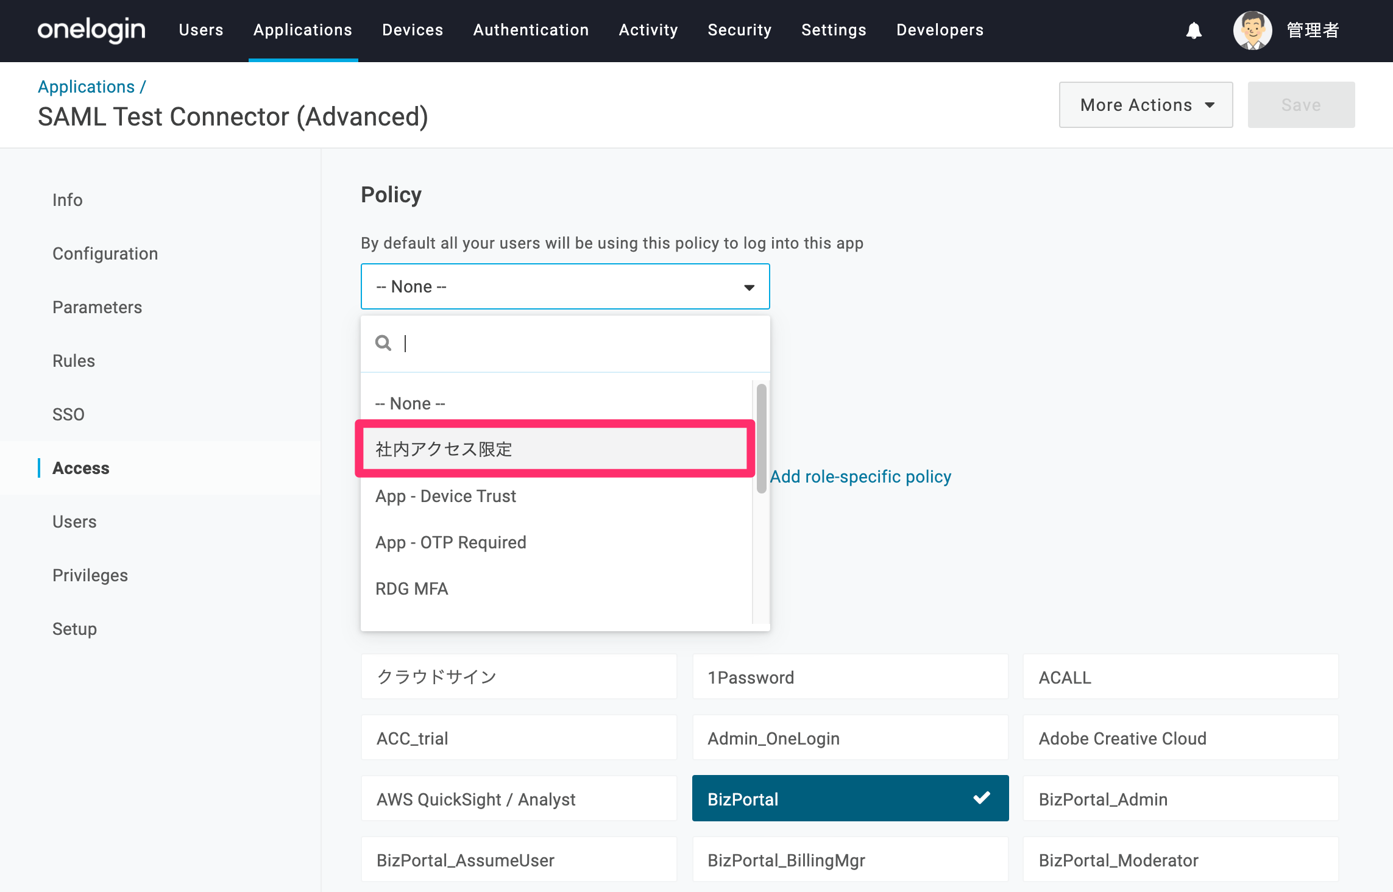Deselect the checked BizPortal role
Viewport: 1393px width, 892px height.
pos(850,798)
